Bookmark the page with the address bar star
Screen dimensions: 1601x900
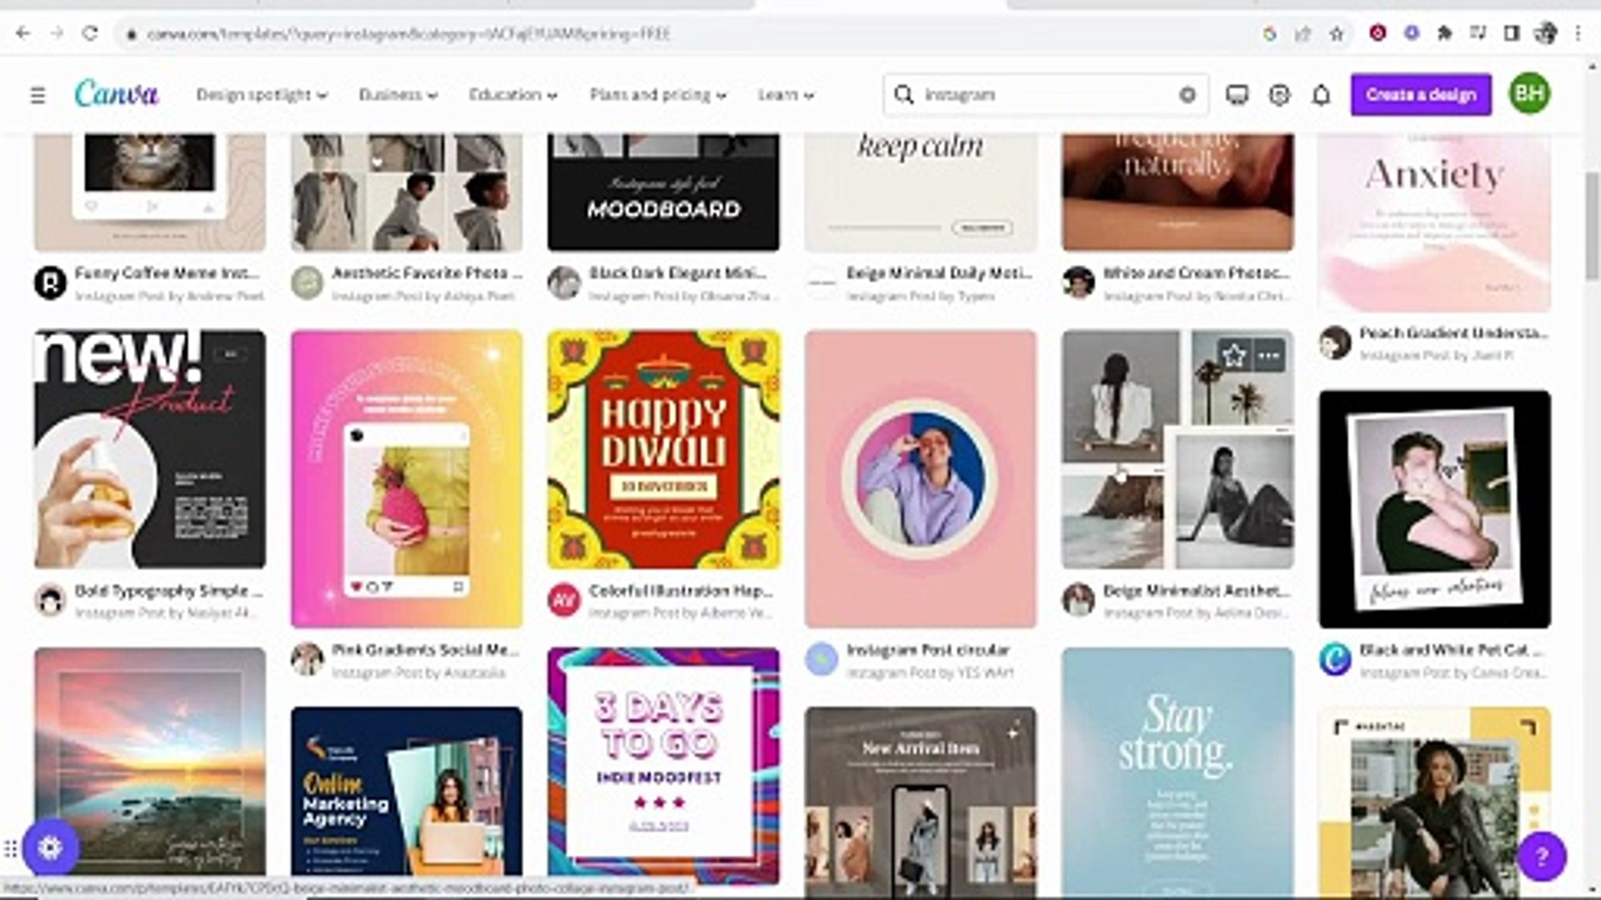pos(1337,35)
